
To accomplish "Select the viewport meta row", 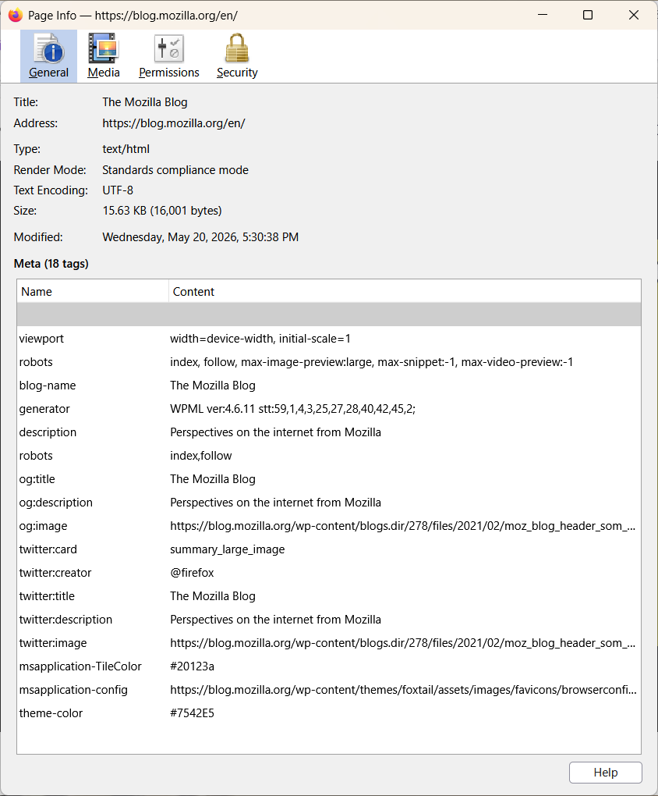I will click(329, 339).
